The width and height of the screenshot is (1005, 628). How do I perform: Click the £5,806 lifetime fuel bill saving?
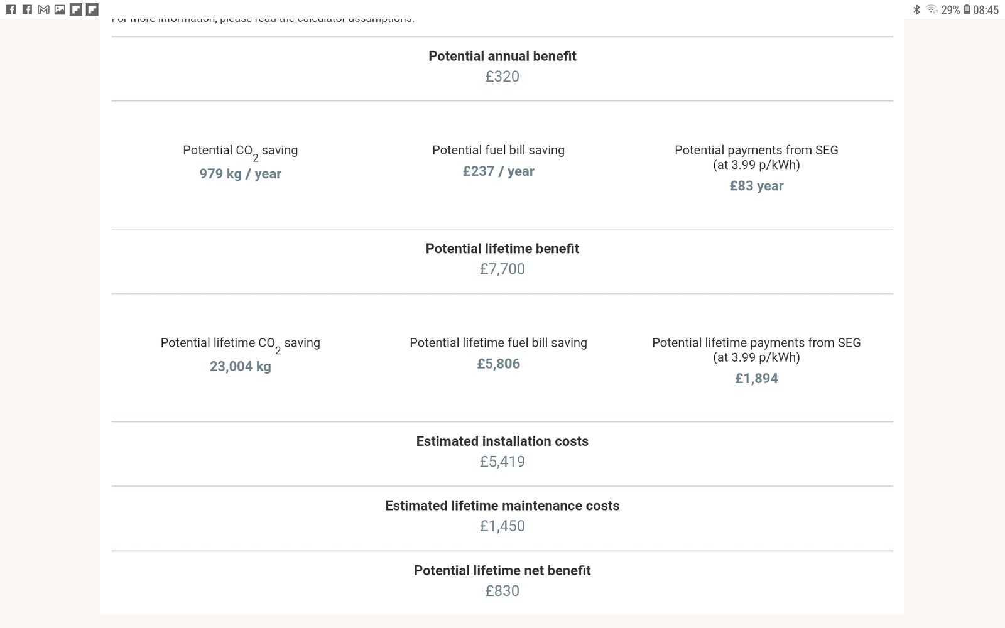499,364
